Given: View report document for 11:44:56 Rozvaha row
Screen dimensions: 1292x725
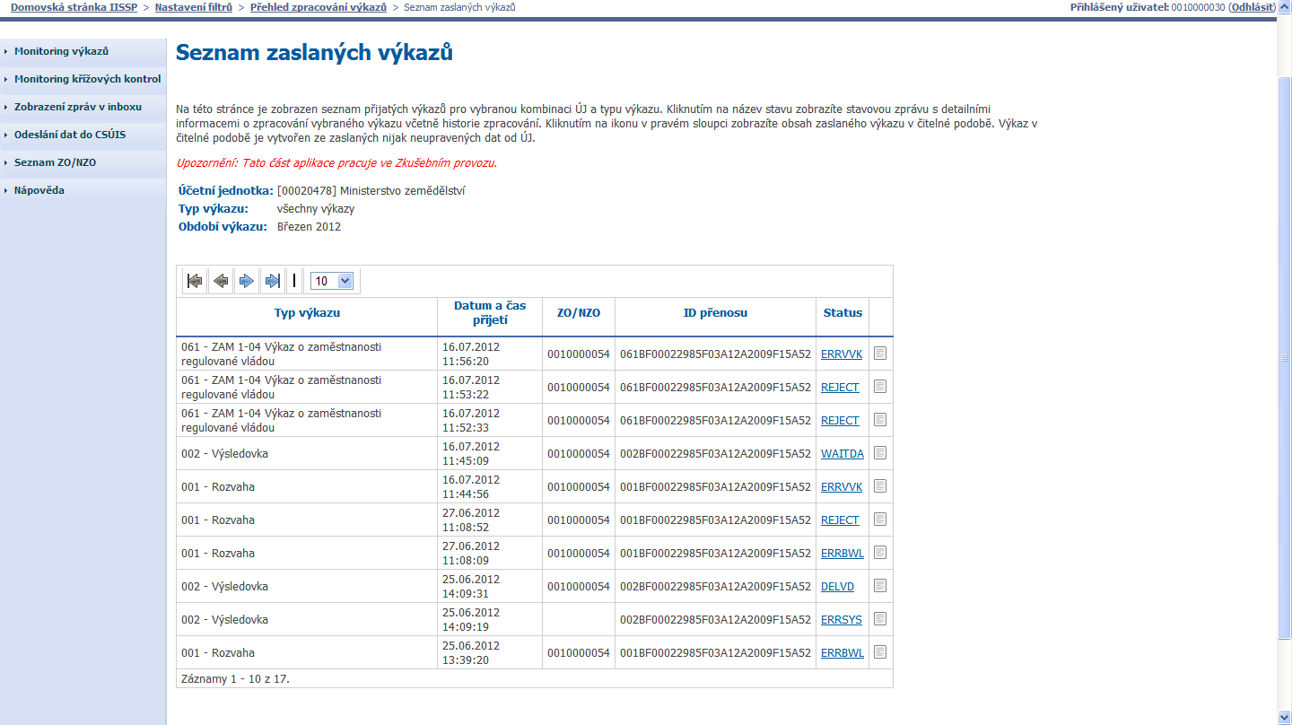Looking at the screenshot, I should [x=880, y=486].
